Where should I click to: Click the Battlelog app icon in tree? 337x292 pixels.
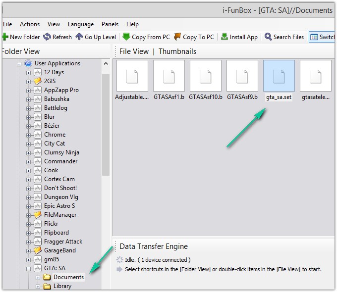pyautogui.click(x=38, y=108)
